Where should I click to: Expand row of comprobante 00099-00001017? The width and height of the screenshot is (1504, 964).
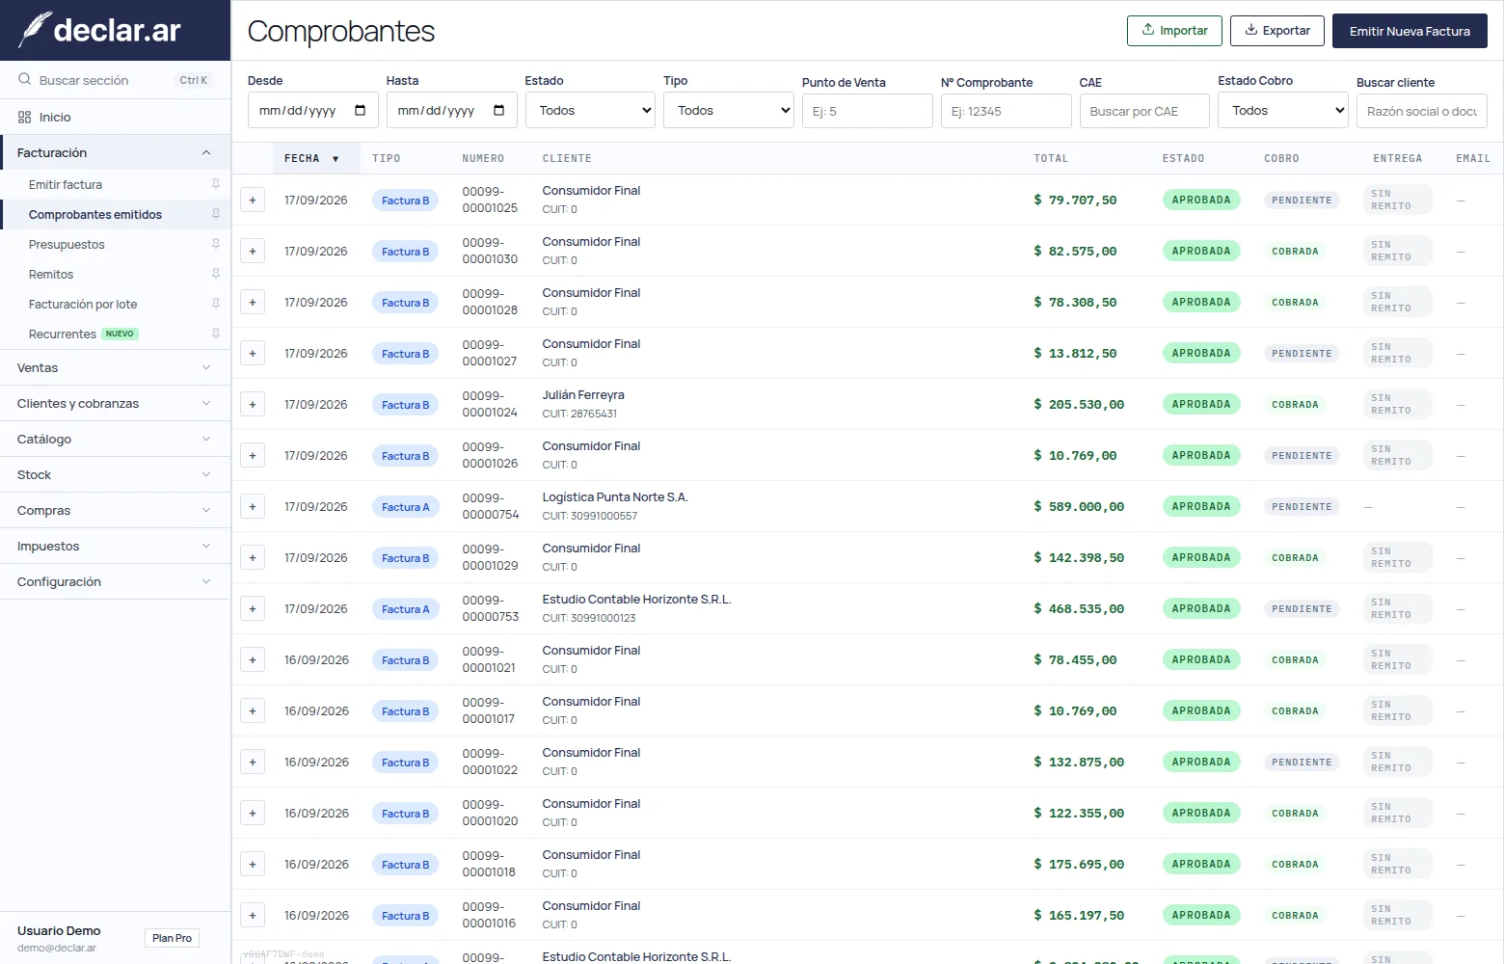[x=253, y=711]
